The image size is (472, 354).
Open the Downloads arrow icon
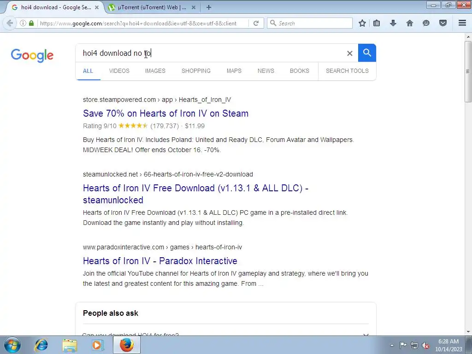coord(393,23)
